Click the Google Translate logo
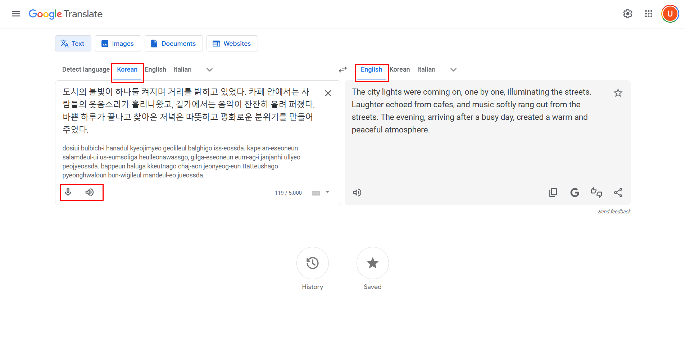This screenshot has width=685, height=339. [65, 14]
